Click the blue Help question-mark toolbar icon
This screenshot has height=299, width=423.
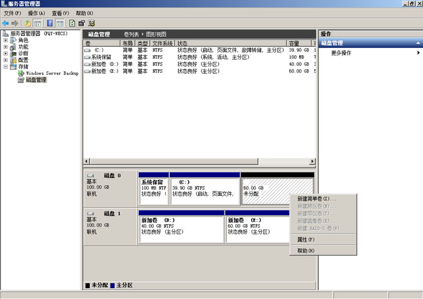click(50, 23)
